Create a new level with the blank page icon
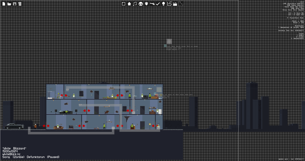This screenshot has height=161, width=305. [4, 4]
